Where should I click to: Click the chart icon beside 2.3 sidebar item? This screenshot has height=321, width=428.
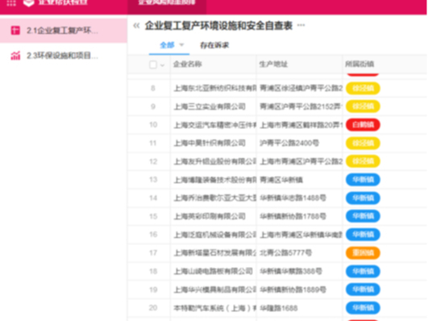[15, 56]
